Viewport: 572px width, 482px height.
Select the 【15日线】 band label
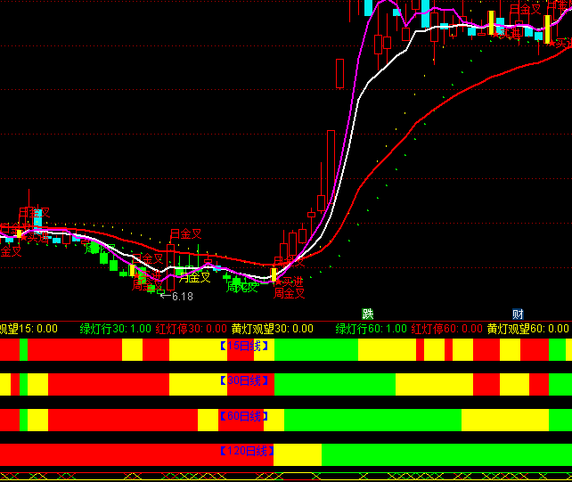point(245,345)
